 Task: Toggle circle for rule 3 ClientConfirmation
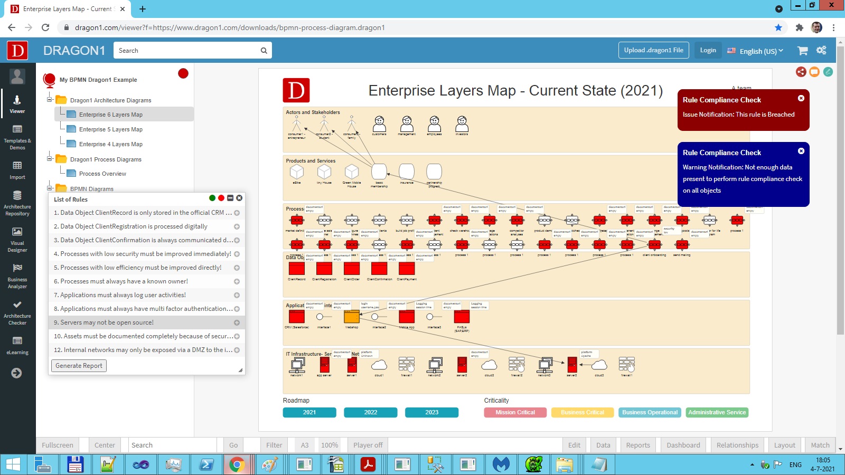(237, 241)
